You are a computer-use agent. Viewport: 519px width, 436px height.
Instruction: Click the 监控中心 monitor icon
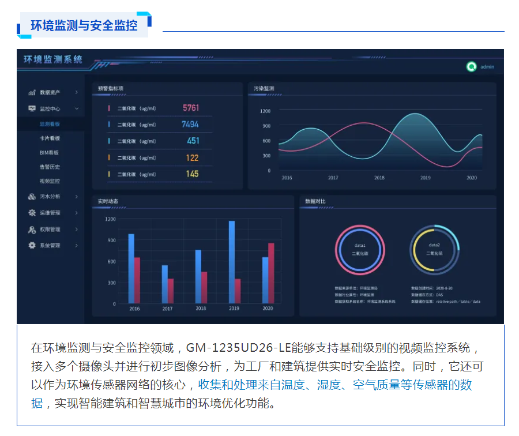pyautogui.click(x=32, y=108)
